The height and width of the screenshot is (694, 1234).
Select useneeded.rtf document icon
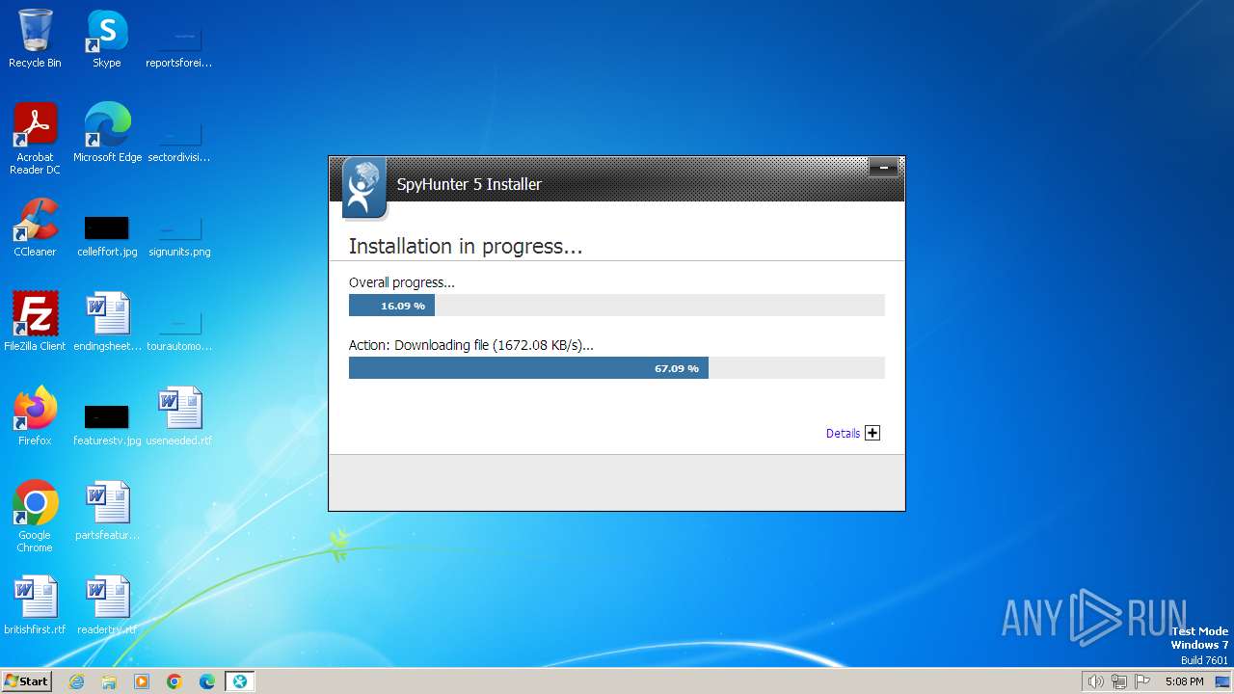point(179,416)
